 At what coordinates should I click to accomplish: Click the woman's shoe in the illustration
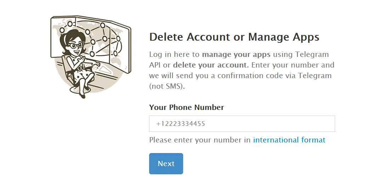[x=82, y=94]
